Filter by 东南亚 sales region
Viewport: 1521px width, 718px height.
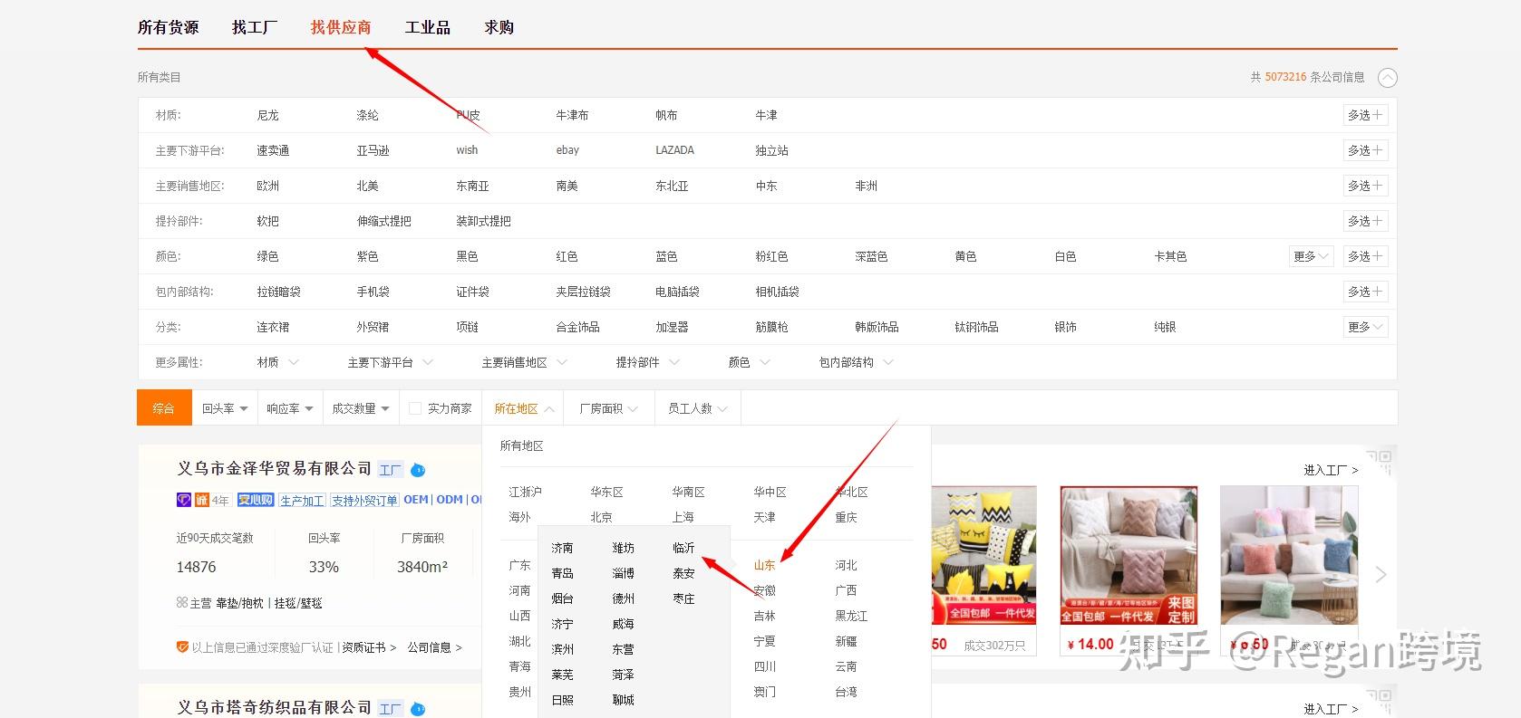pos(472,186)
